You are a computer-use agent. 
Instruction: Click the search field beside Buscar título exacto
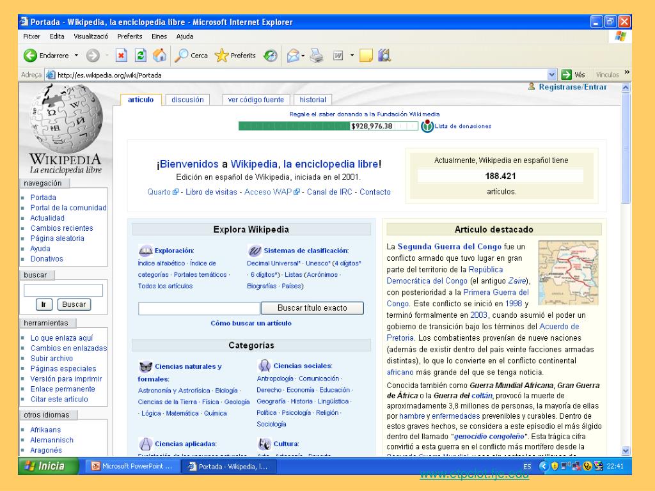click(199, 308)
